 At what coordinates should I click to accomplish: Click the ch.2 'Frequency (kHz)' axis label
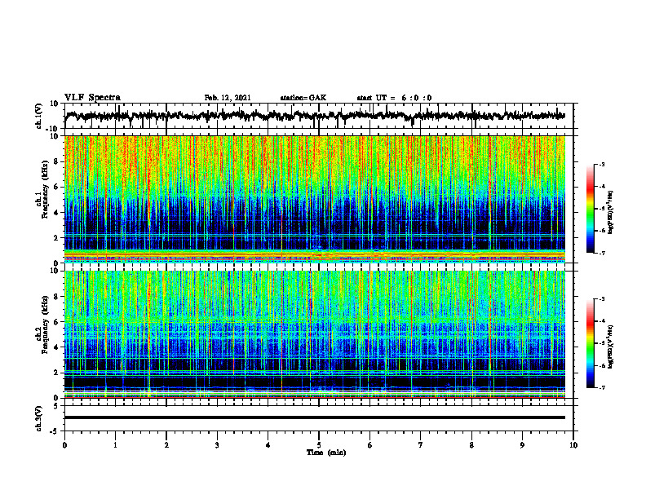click(45, 325)
